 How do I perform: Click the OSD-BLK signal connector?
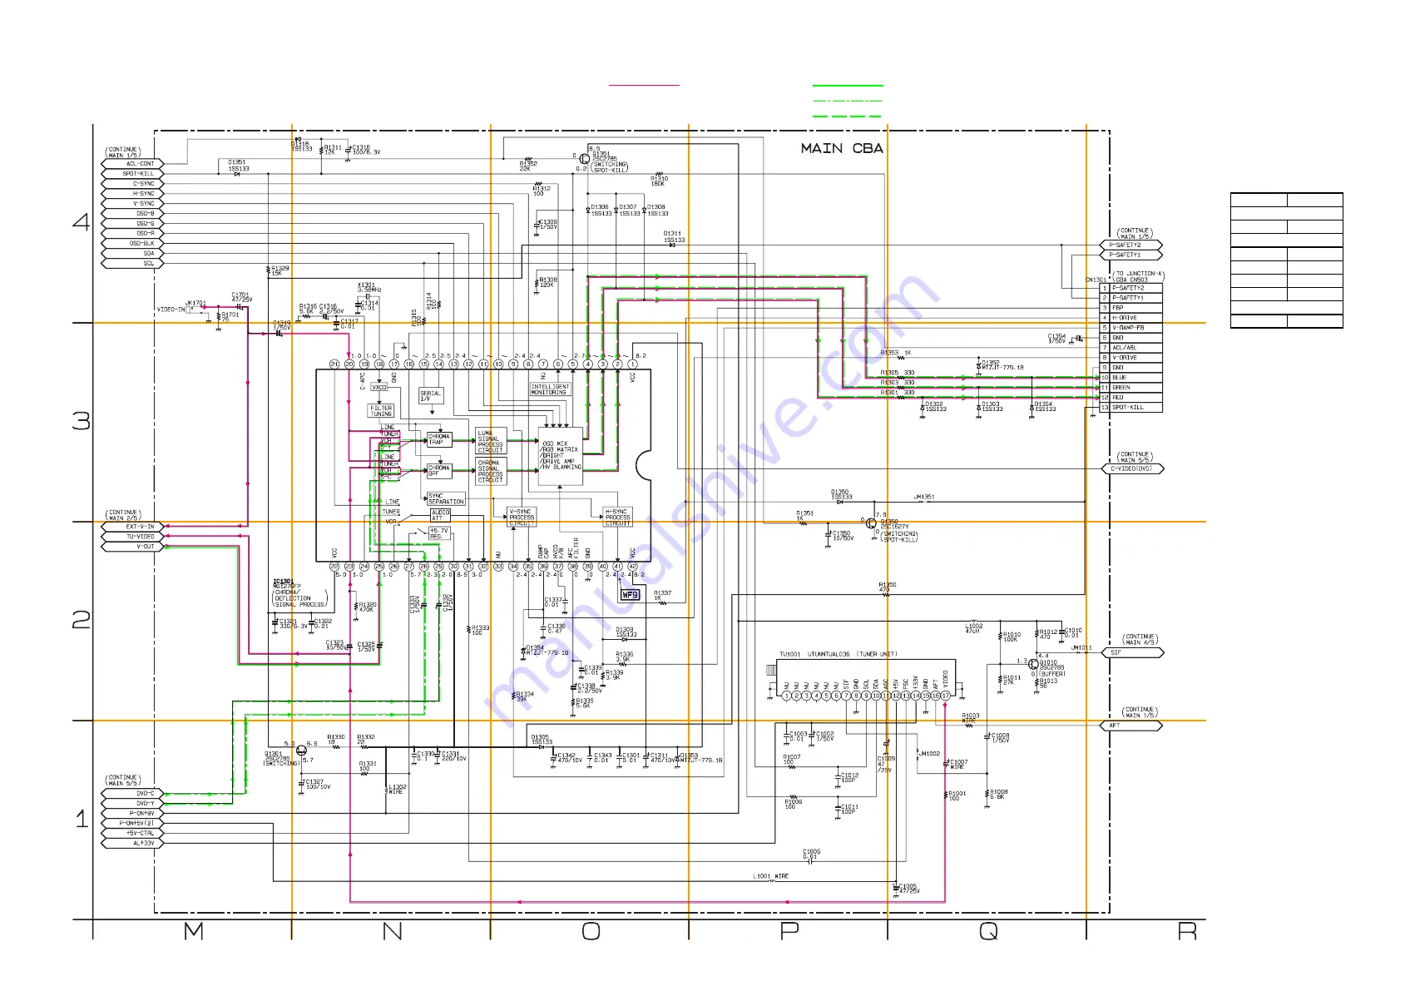(133, 244)
